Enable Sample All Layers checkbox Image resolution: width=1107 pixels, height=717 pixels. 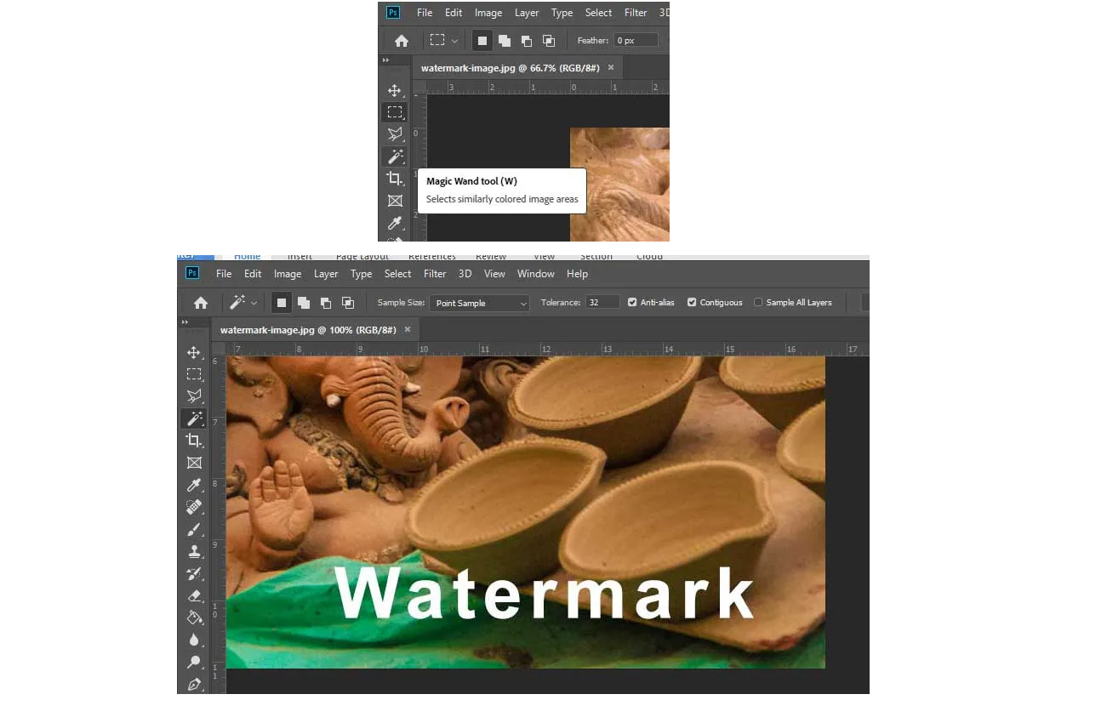pyautogui.click(x=758, y=303)
